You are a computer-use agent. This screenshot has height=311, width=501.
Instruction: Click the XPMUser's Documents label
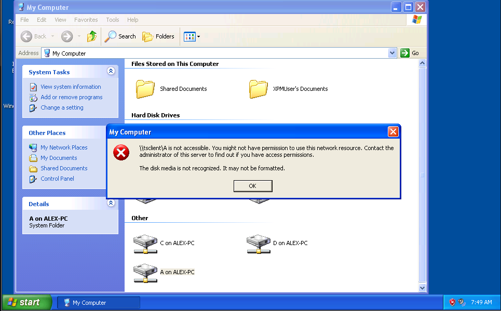tap(301, 89)
